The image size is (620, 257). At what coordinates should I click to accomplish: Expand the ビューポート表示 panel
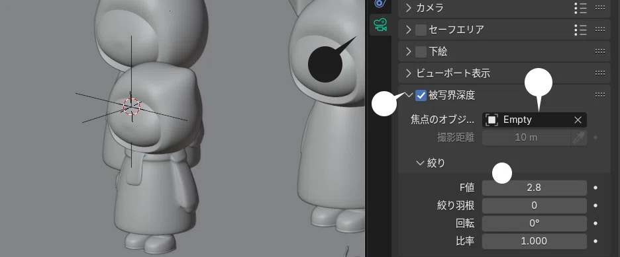[x=409, y=73]
